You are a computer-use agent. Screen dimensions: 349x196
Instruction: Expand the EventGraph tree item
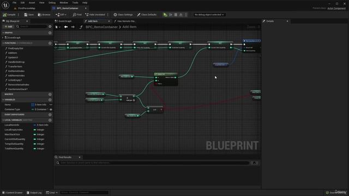point(3,38)
